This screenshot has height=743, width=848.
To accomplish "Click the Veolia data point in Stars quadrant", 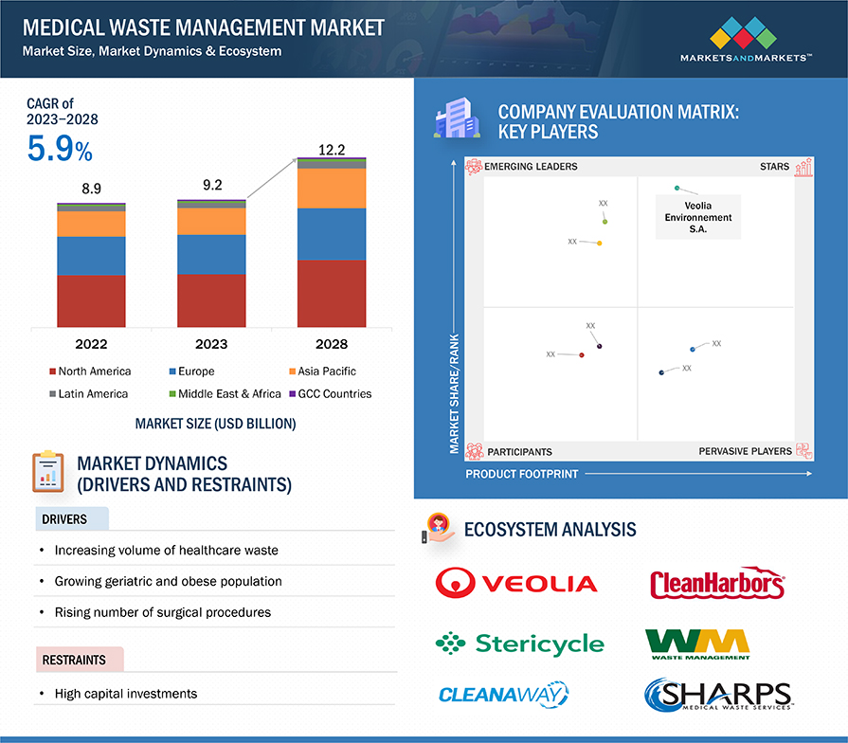I will click(677, 189).
